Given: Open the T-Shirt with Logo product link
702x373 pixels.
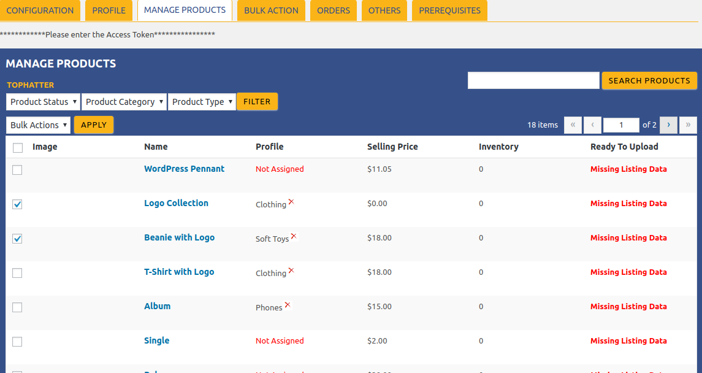Looking at the screenshot, I should click(x=179, y=272).
